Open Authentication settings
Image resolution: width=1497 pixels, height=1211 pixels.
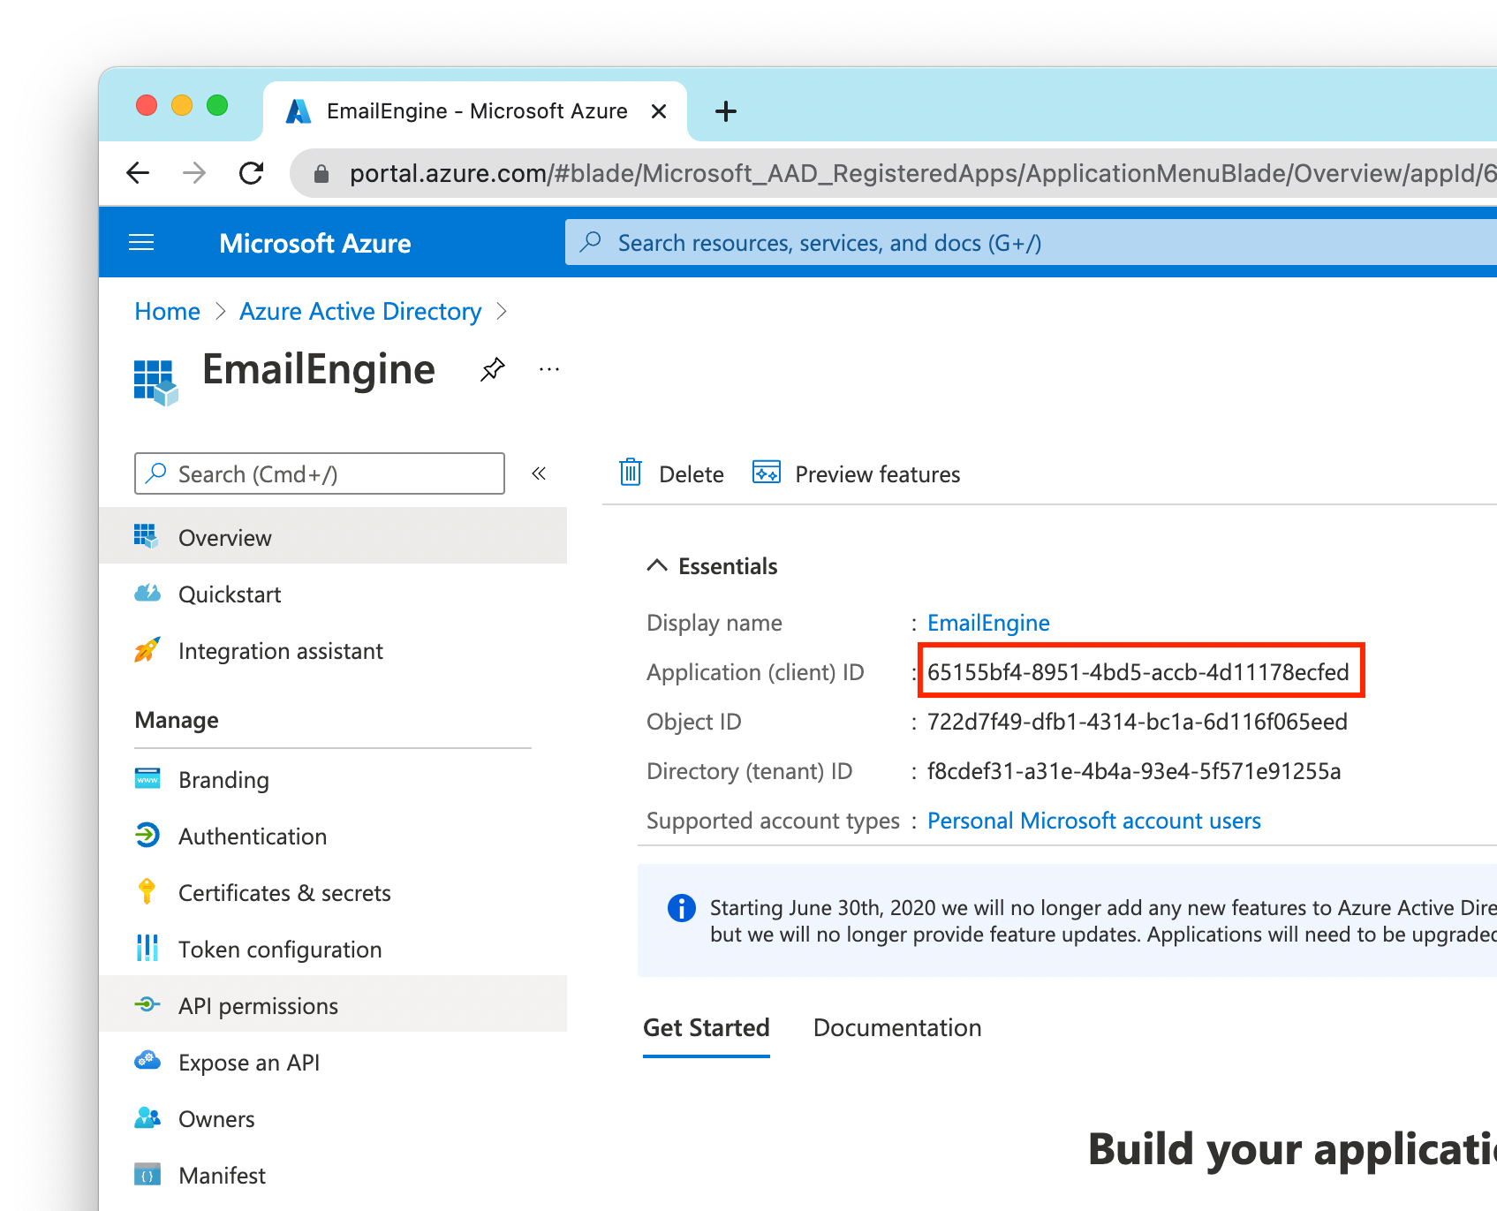[333, 836]
